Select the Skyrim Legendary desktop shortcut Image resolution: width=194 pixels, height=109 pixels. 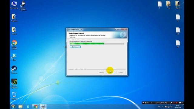click(23, 6)
